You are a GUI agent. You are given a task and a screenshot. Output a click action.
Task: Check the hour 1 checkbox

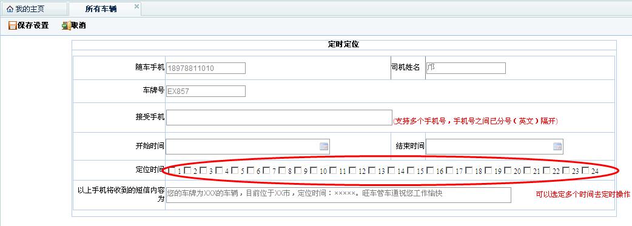(172, 171)
